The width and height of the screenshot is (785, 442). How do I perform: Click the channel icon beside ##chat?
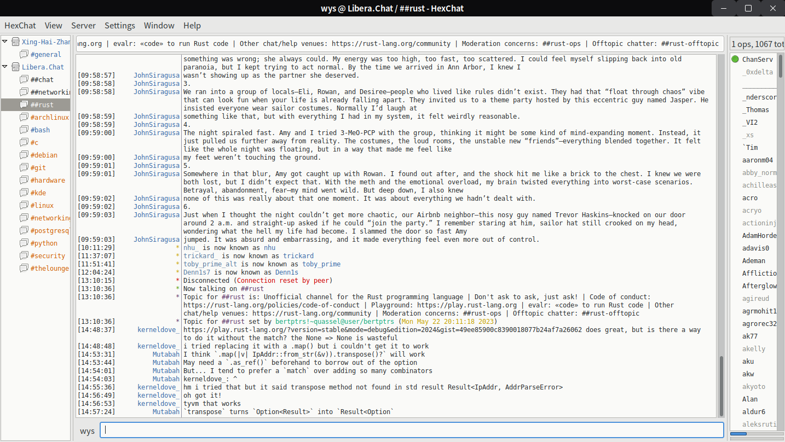24,79
